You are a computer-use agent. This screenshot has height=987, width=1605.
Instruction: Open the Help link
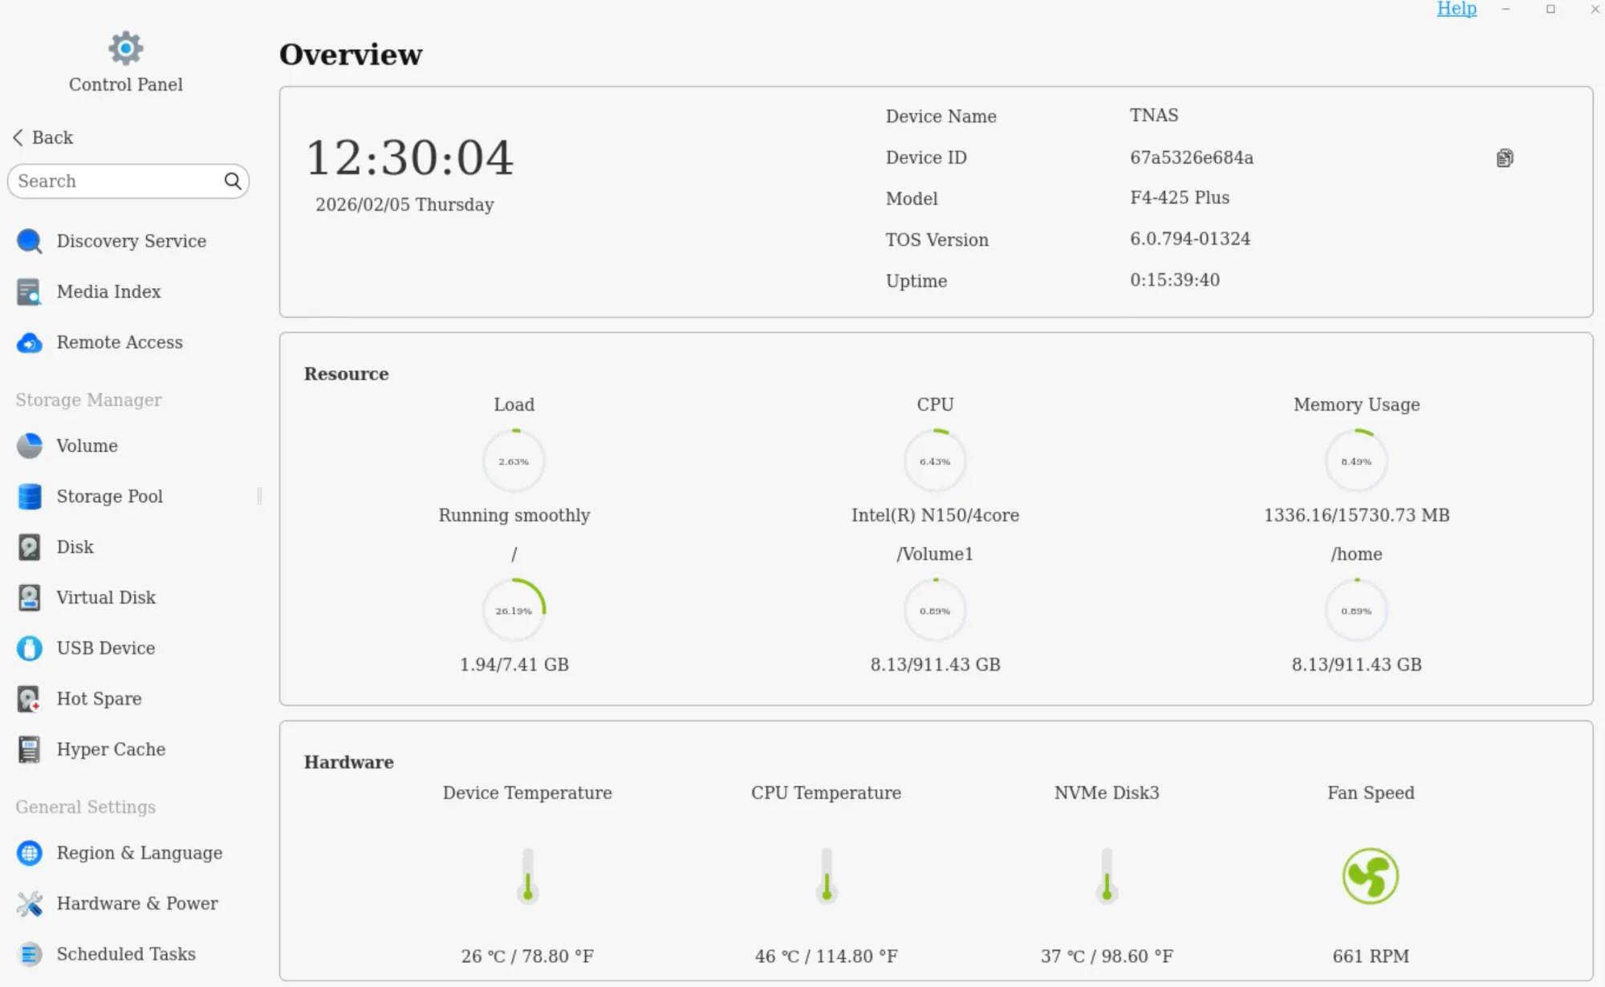1457,9
